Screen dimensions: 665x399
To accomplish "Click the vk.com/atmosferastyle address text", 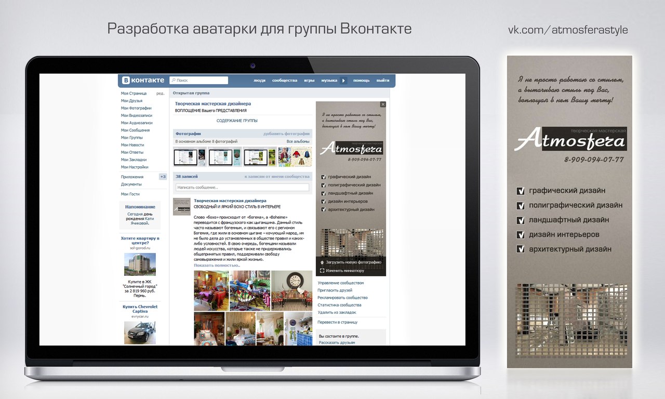I will pyautogui.click(x=568, y=30).
